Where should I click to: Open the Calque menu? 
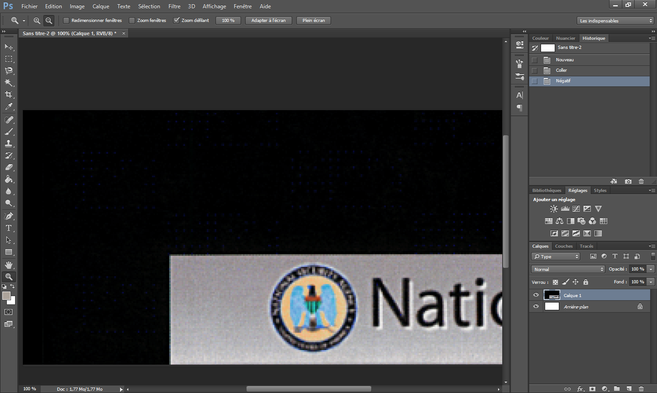(101, 6)
